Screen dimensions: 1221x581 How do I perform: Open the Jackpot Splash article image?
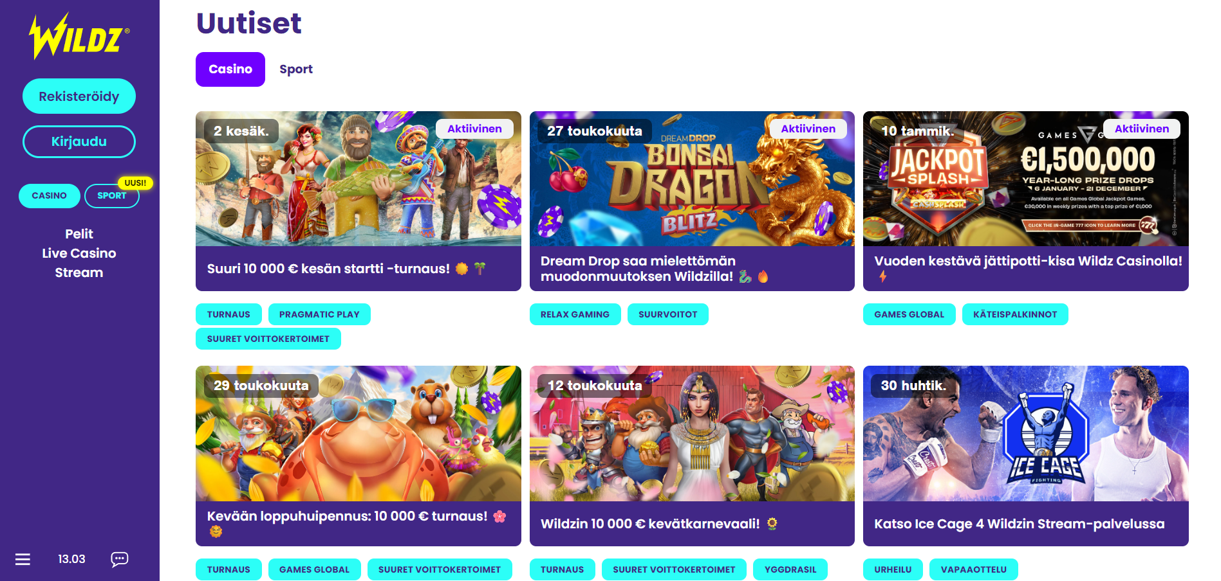coord(1026,179)
